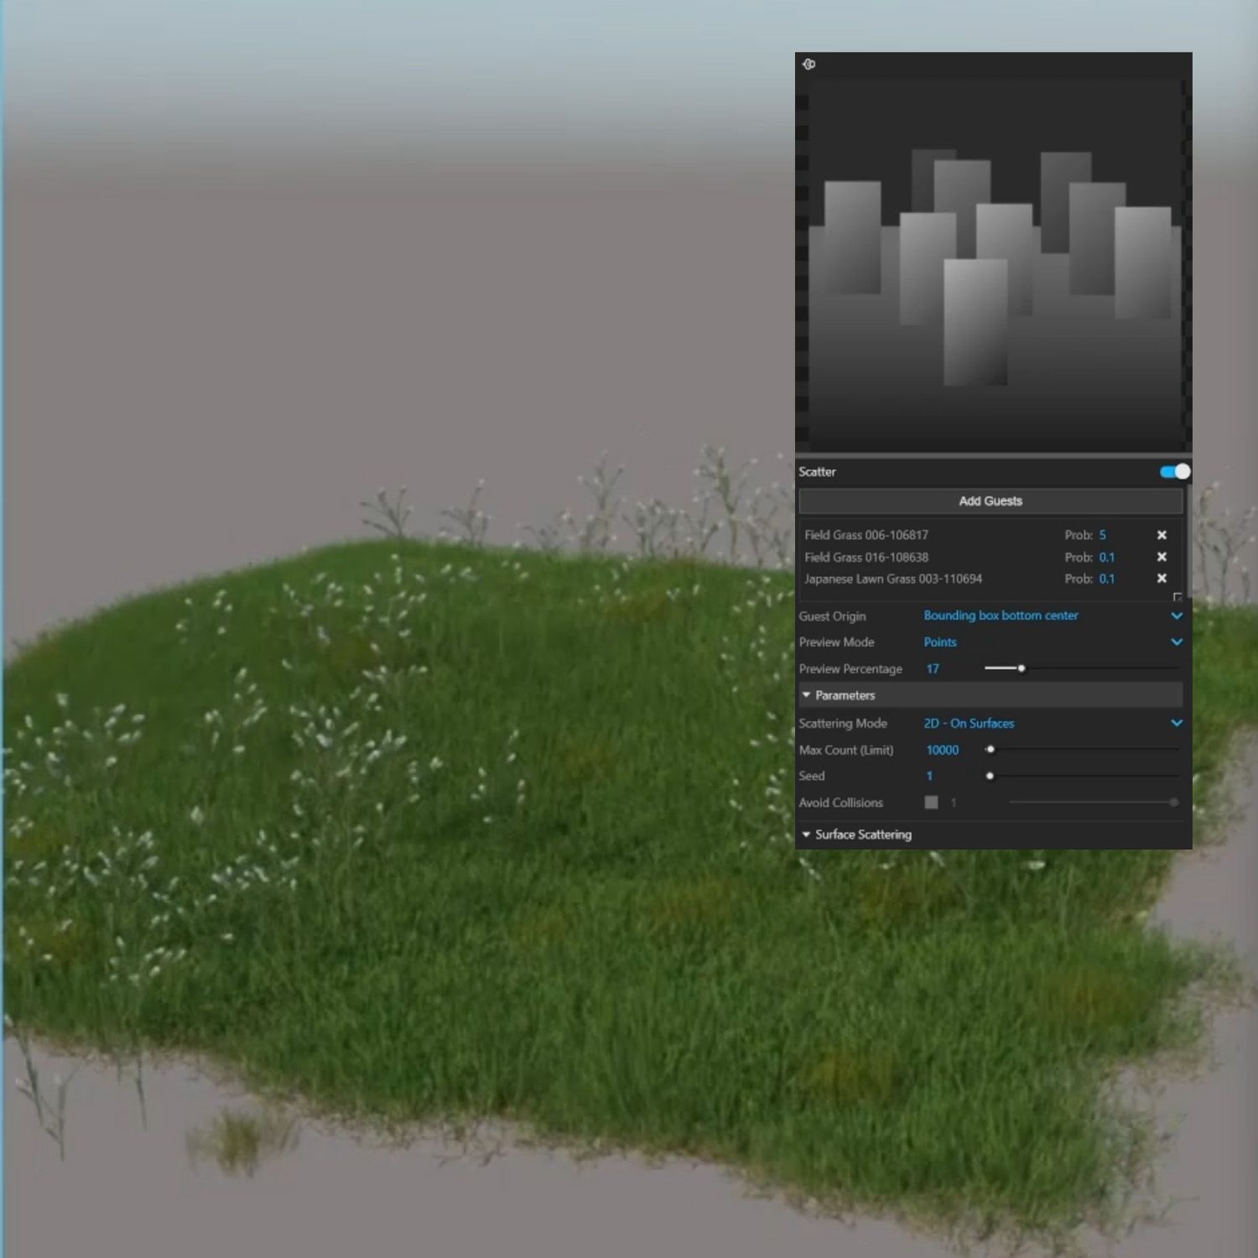
Task: Toggle the Scatter switch off
Action: (x=1174, y=471)
